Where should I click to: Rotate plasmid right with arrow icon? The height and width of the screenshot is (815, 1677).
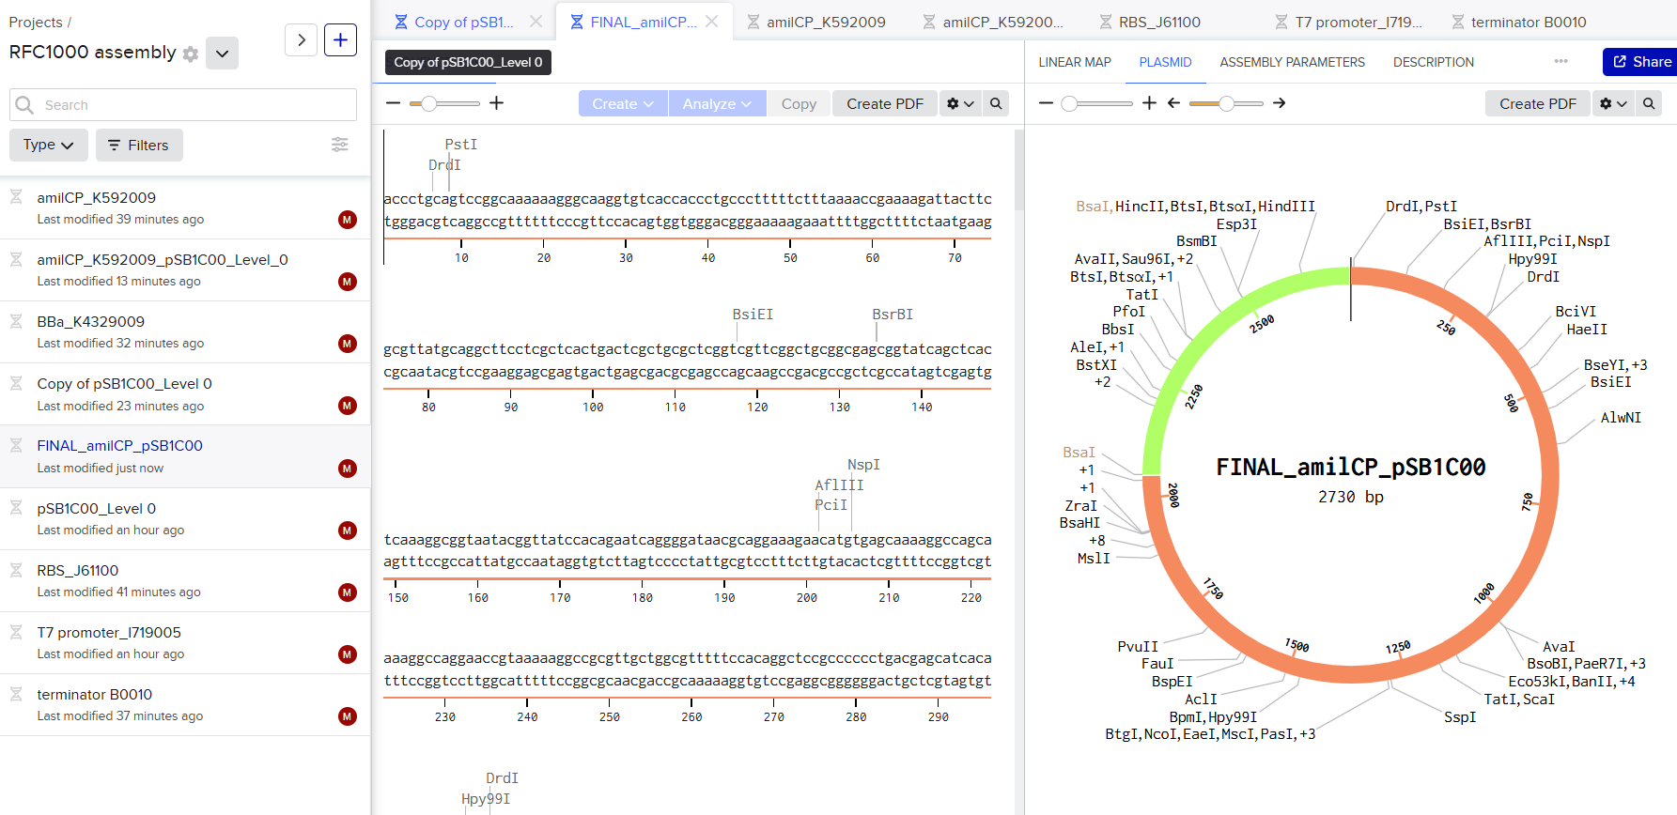pos(1279,103)
